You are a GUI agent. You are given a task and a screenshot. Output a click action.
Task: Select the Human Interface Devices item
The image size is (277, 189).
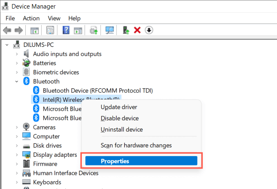(x=65, y=173)
